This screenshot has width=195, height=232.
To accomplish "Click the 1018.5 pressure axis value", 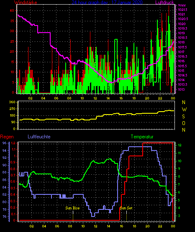I will 182,38.
